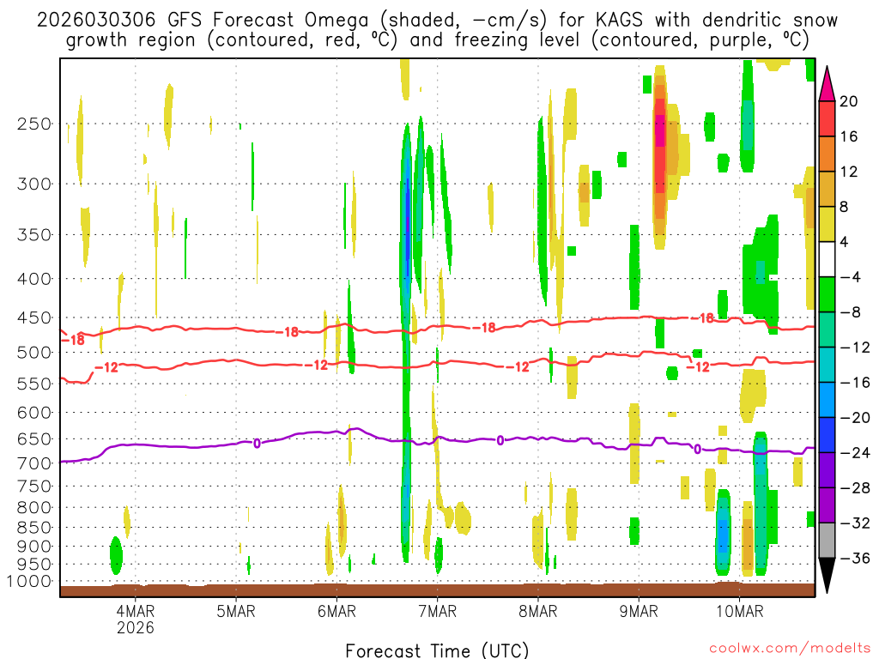Image resolution: width=879 pixels, height=659 pixels.
Task: Click the "Forecast Time (UTC)" axis title
Action: (437, 650)
